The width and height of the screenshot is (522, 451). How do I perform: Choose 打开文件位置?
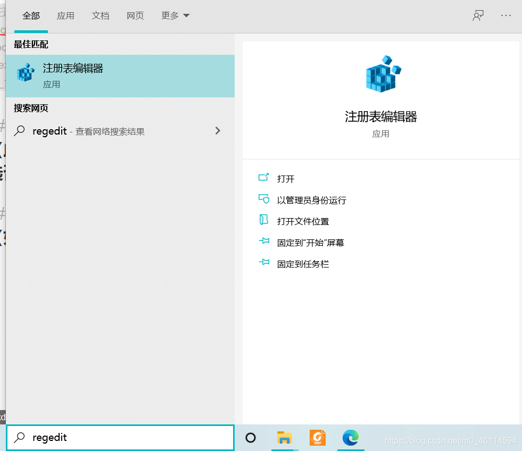pyautogui.click(x=303, y=221)
